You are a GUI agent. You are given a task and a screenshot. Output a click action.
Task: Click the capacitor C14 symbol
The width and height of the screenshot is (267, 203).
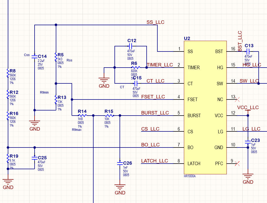tap(35, 57)
